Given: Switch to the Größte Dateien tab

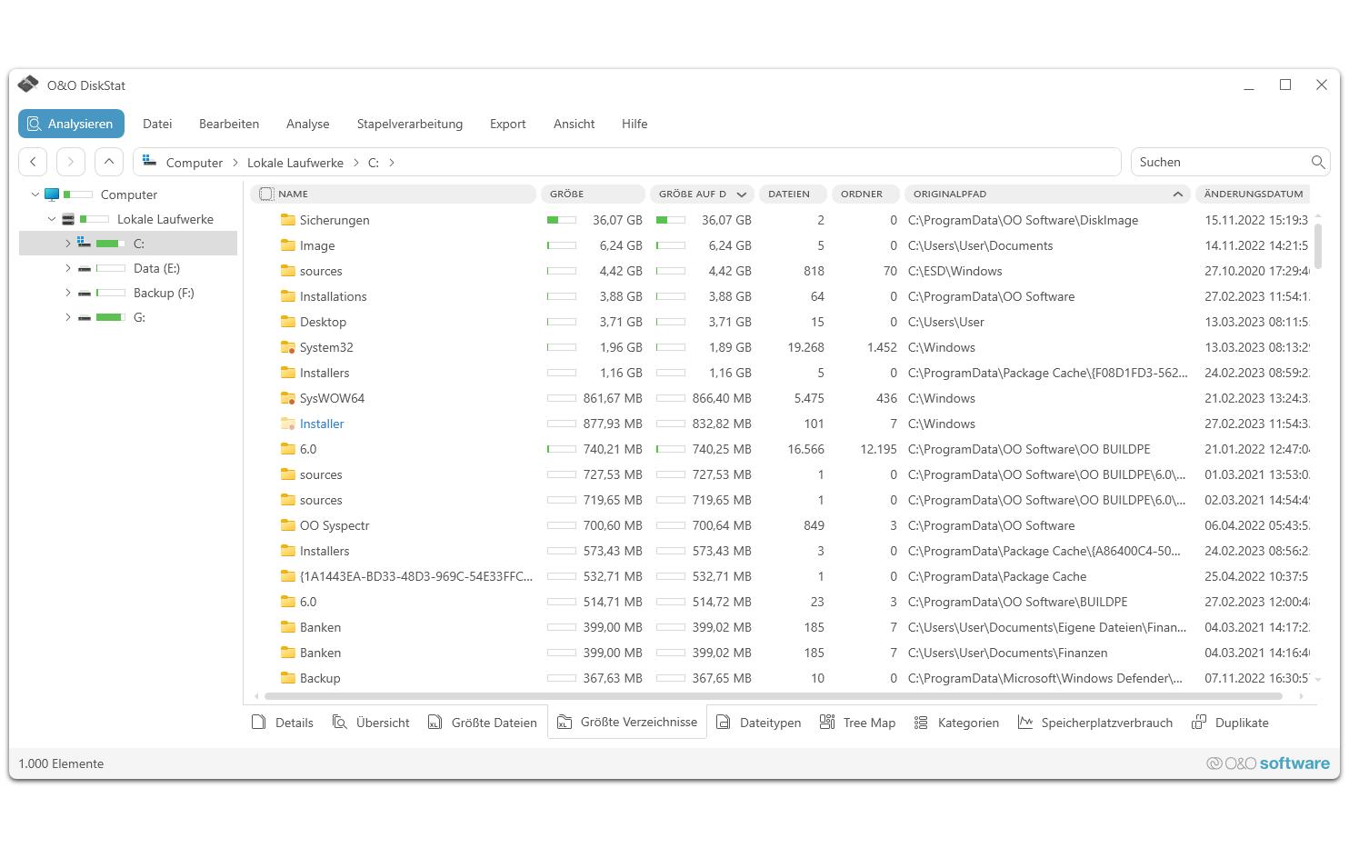Looking at the screenshot, I should click(483, 723).
